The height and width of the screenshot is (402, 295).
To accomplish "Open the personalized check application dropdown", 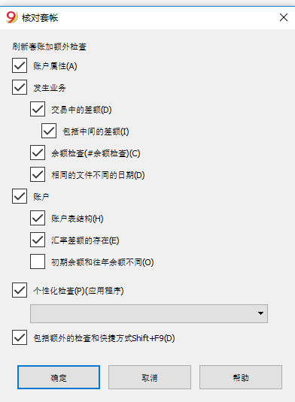I will click(149, 313).
